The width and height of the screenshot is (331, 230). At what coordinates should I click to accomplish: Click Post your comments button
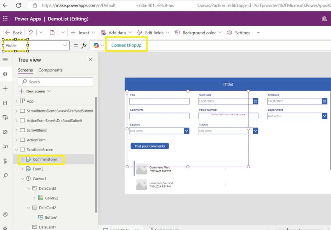[150, 146]
